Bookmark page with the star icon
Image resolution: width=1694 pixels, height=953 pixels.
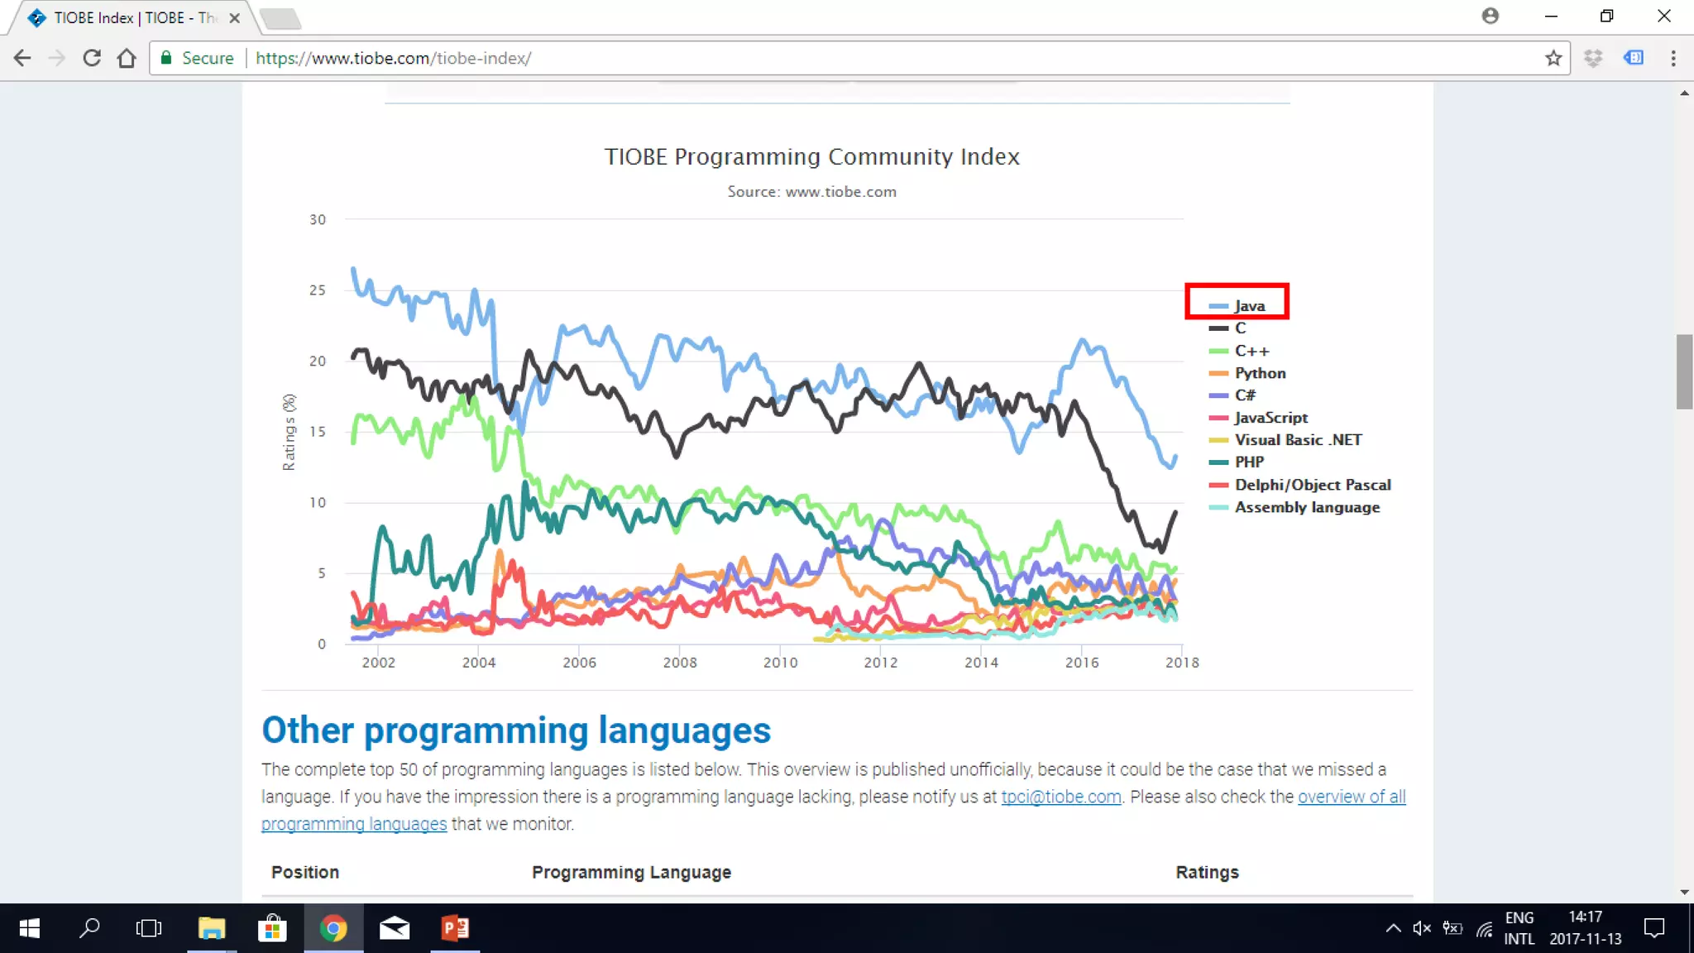[1553, 58]
